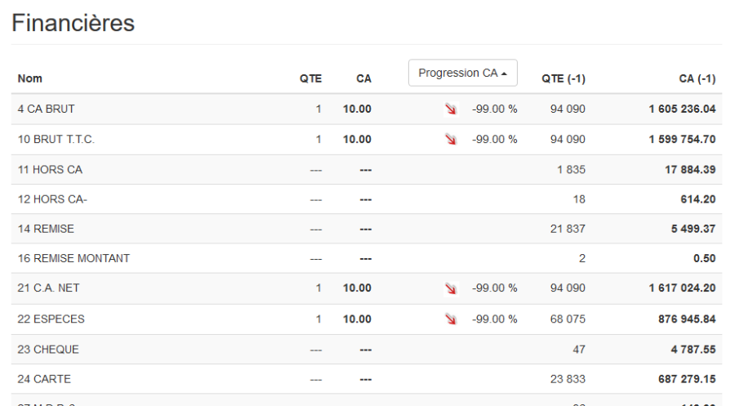
Task: Select the 12 HORS CA- row
Action: coord(52,199)
